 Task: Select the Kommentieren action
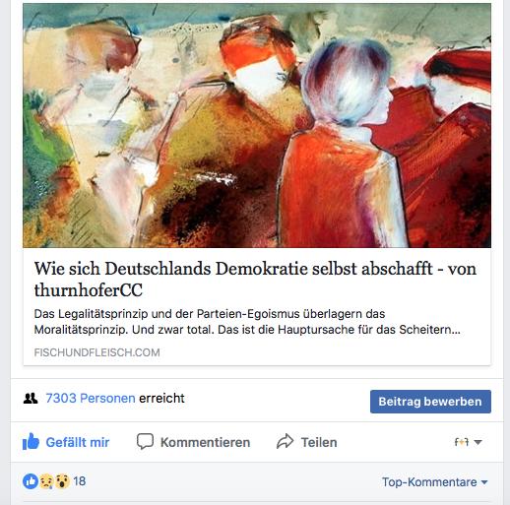pyautogui.click(x=205, y=442)
